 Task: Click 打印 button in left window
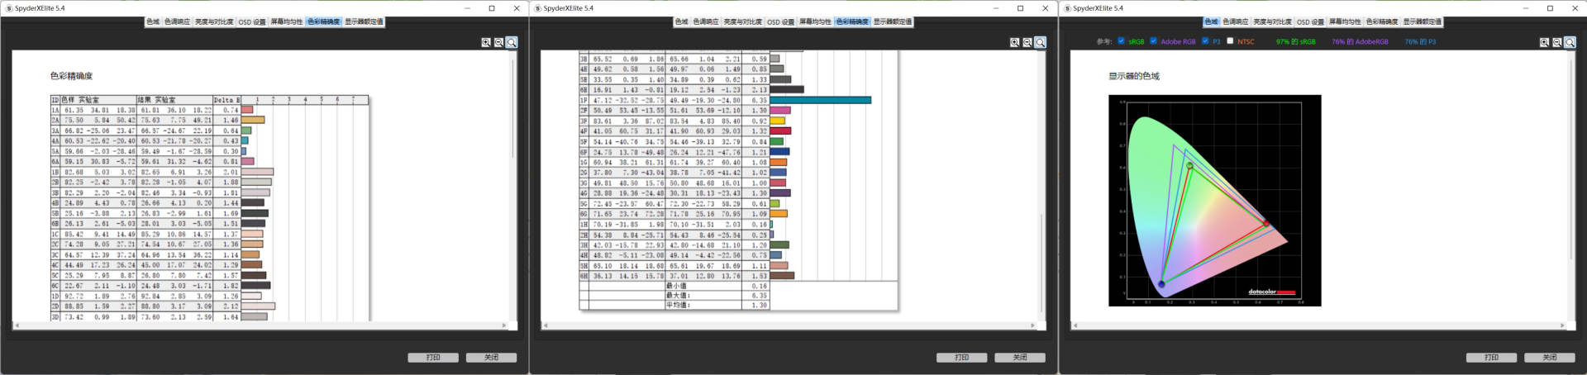(x=433, y=358)
